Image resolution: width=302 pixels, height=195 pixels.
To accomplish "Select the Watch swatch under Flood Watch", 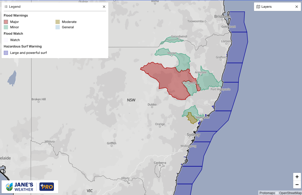I will click(x=6, y=40).
